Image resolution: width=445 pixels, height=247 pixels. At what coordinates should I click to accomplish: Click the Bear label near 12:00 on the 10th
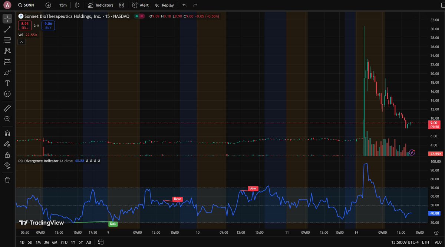point(253,188)
